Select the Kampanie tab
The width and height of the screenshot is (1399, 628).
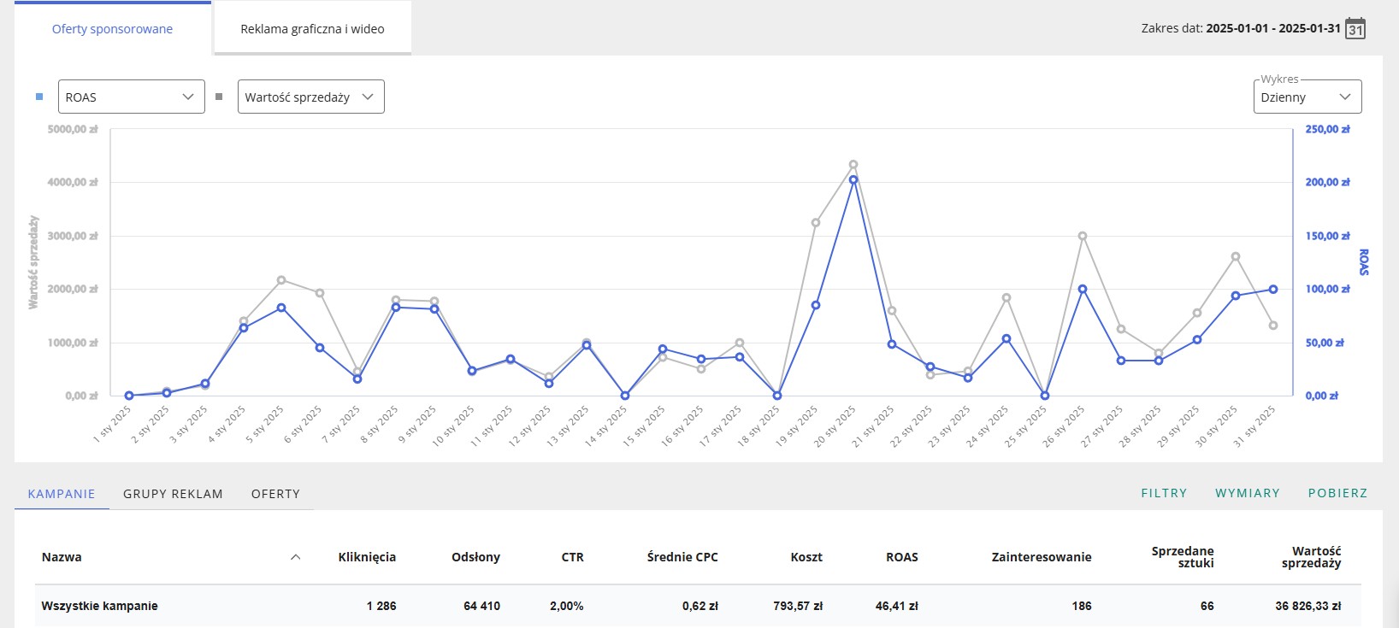click(x=62, y=494)
